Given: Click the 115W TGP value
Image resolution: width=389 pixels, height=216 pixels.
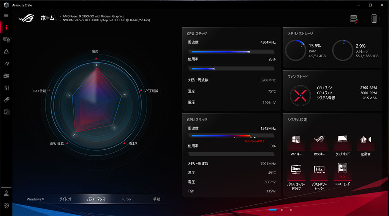Looking at the screenshot, I should click(x=271, y=191).
